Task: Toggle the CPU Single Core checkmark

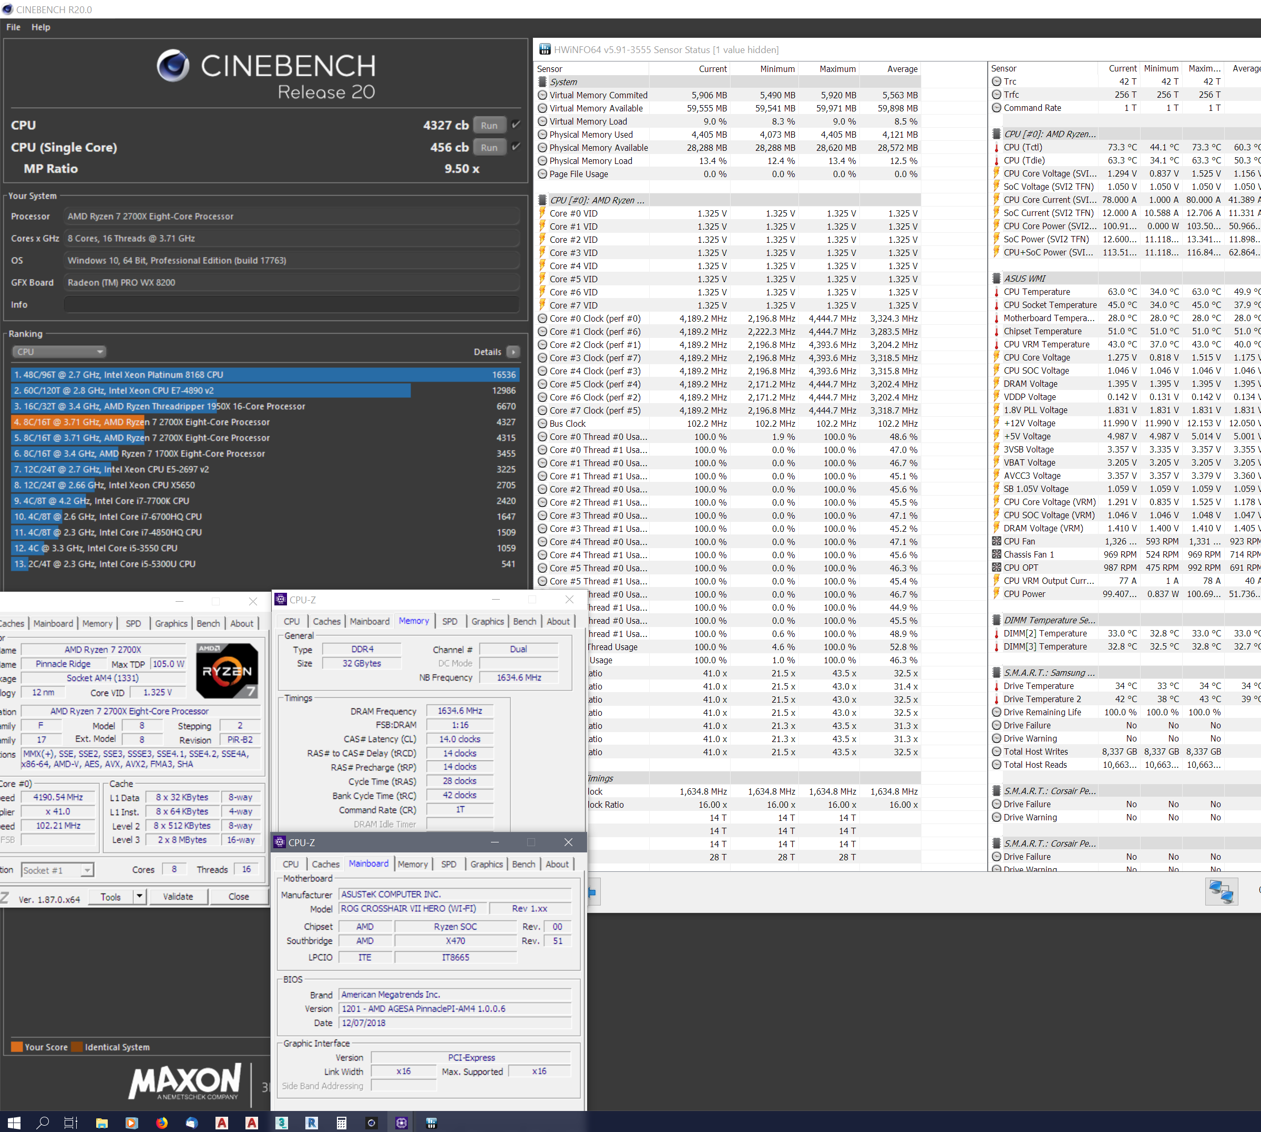Action: [x=516, y=147]
